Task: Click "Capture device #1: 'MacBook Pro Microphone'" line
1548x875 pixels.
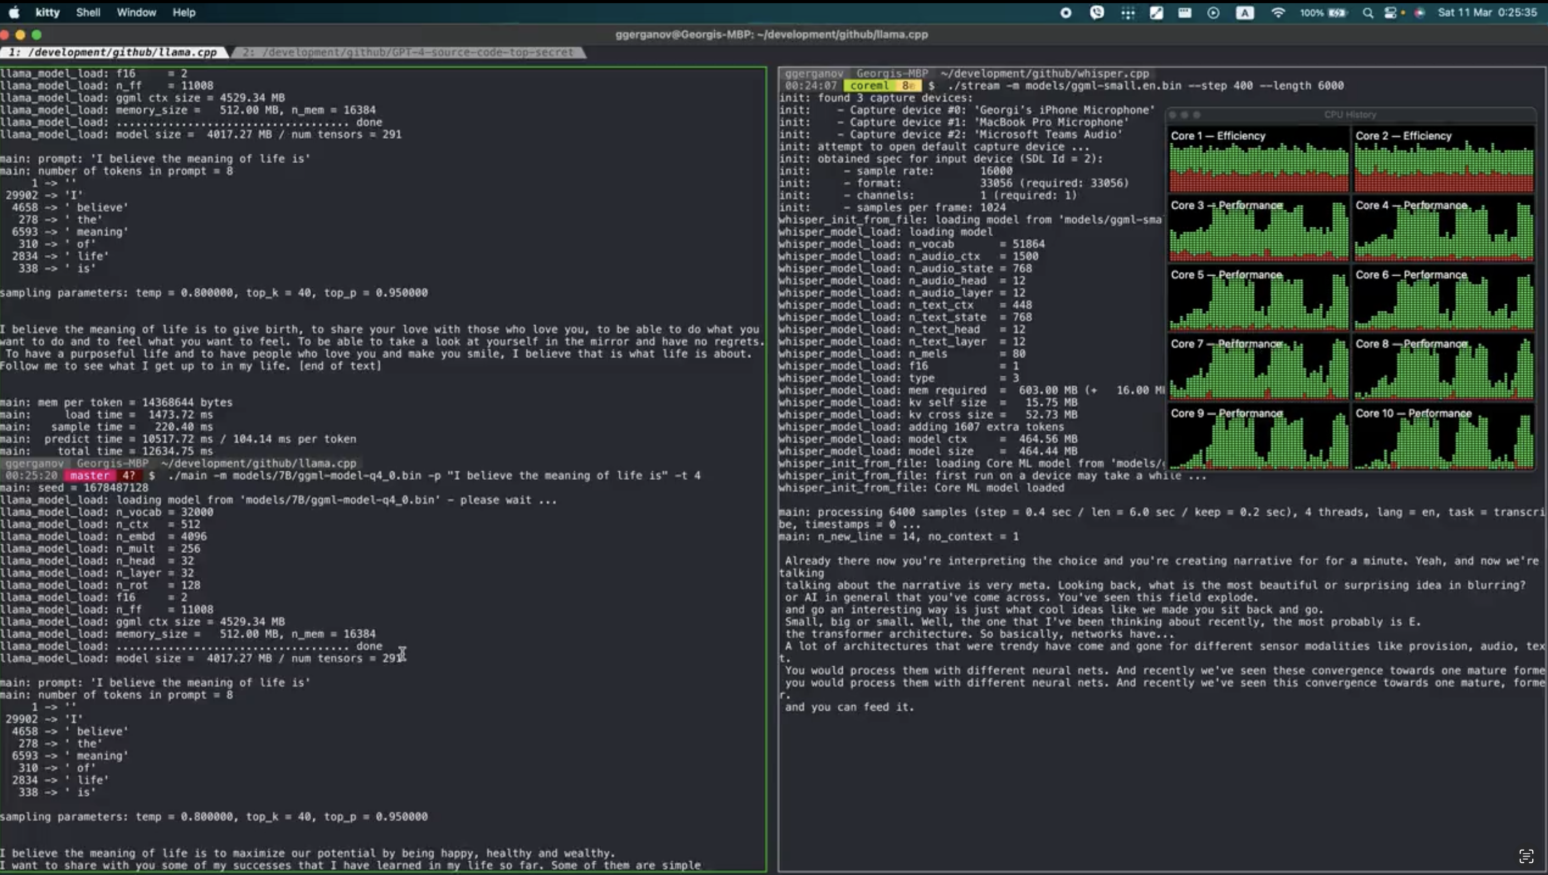Action: (x=954, y=122)
